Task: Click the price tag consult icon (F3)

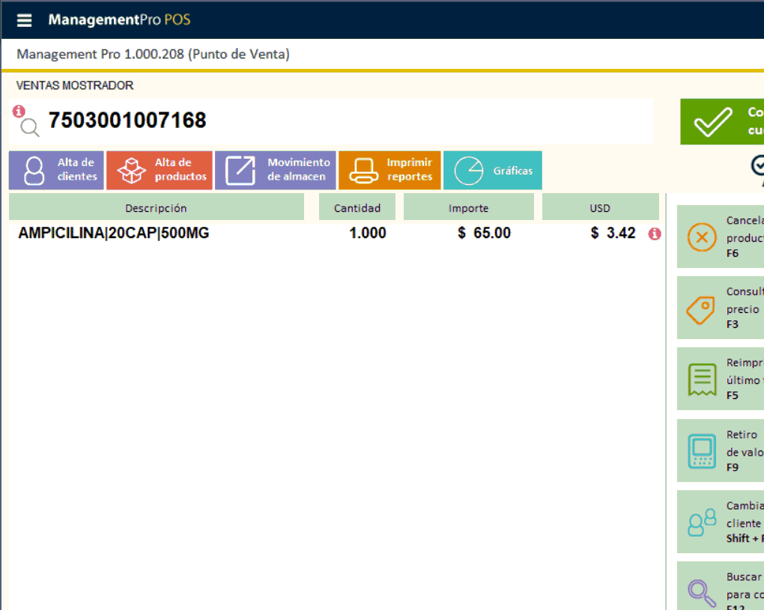Action: coord(702,309)
